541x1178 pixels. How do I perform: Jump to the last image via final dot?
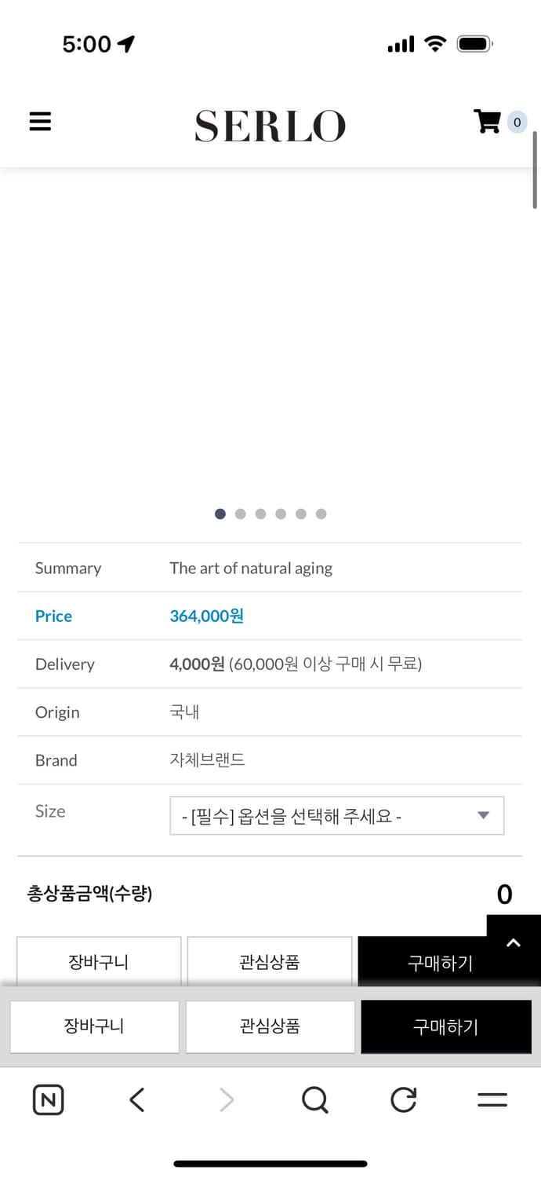click(x=321, y=514)
